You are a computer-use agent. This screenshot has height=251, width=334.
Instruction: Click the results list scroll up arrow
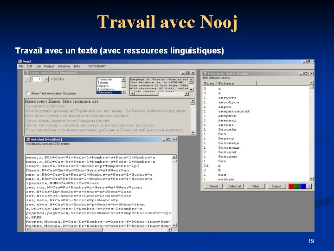pos(123,79)
